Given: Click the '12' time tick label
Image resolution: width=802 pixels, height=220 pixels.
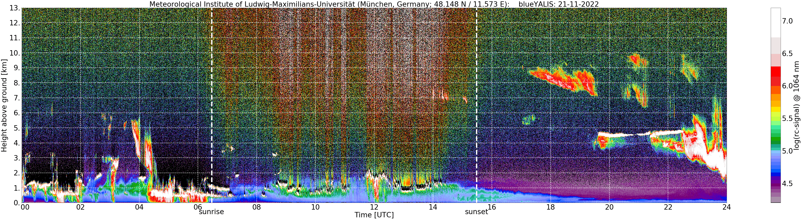Looking at the screenshot, I should pyautogui.click(x=374, y=207).
